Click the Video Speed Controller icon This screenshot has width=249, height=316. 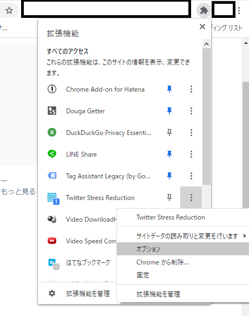[52, 241]
